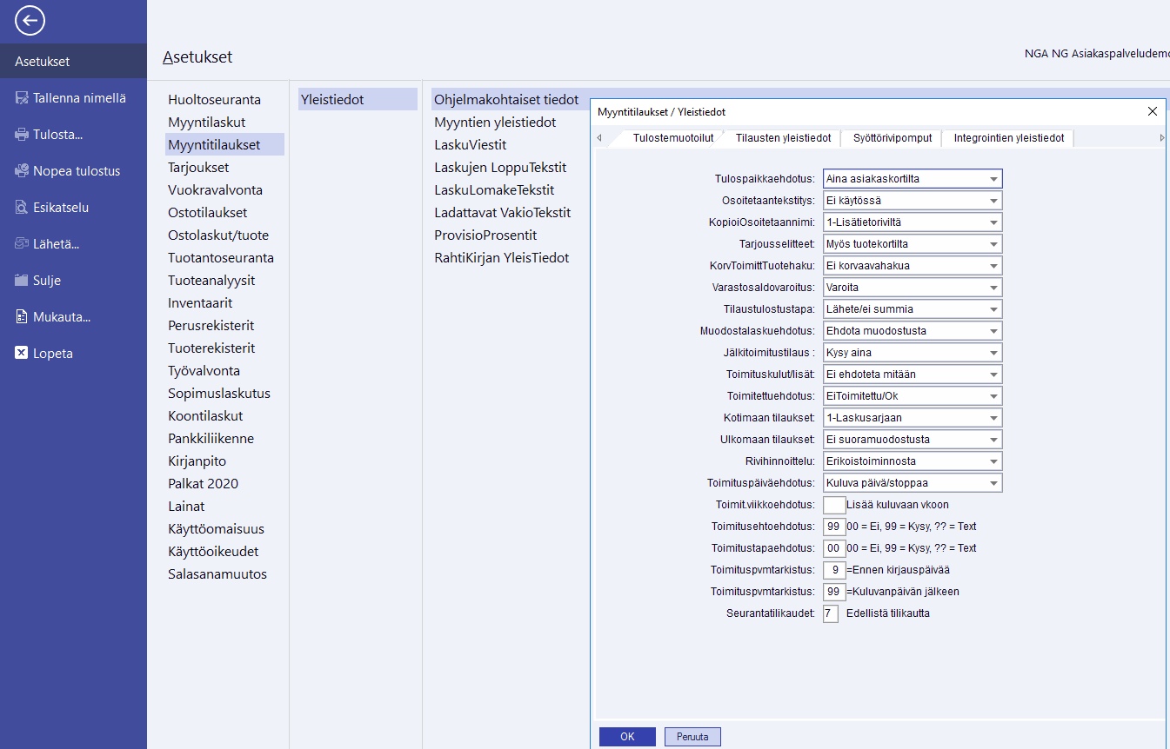Click the left tab scroll arrow
Screen dimensions: 1170x749
(598, 138)
